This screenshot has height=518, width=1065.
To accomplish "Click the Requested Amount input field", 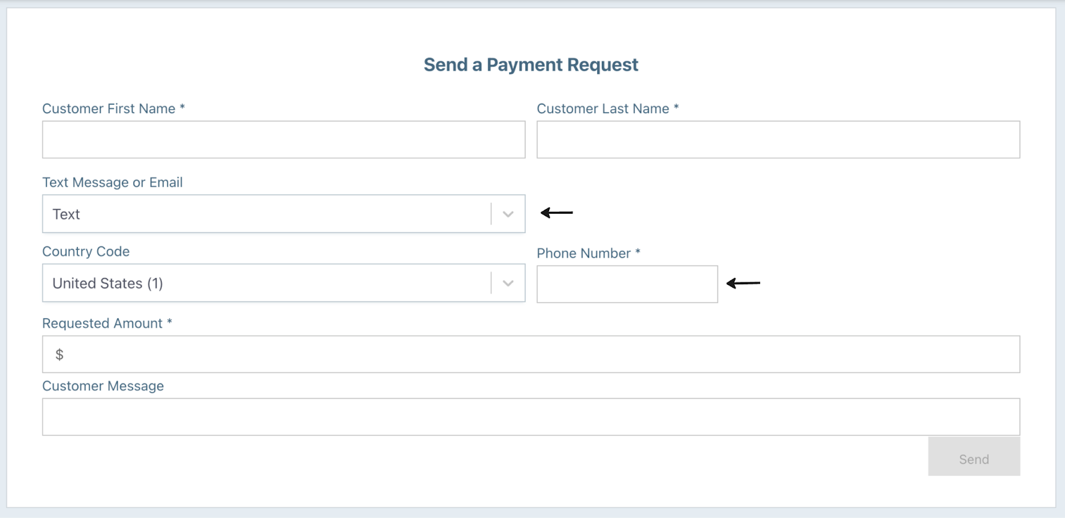I will tap(531, 354).
